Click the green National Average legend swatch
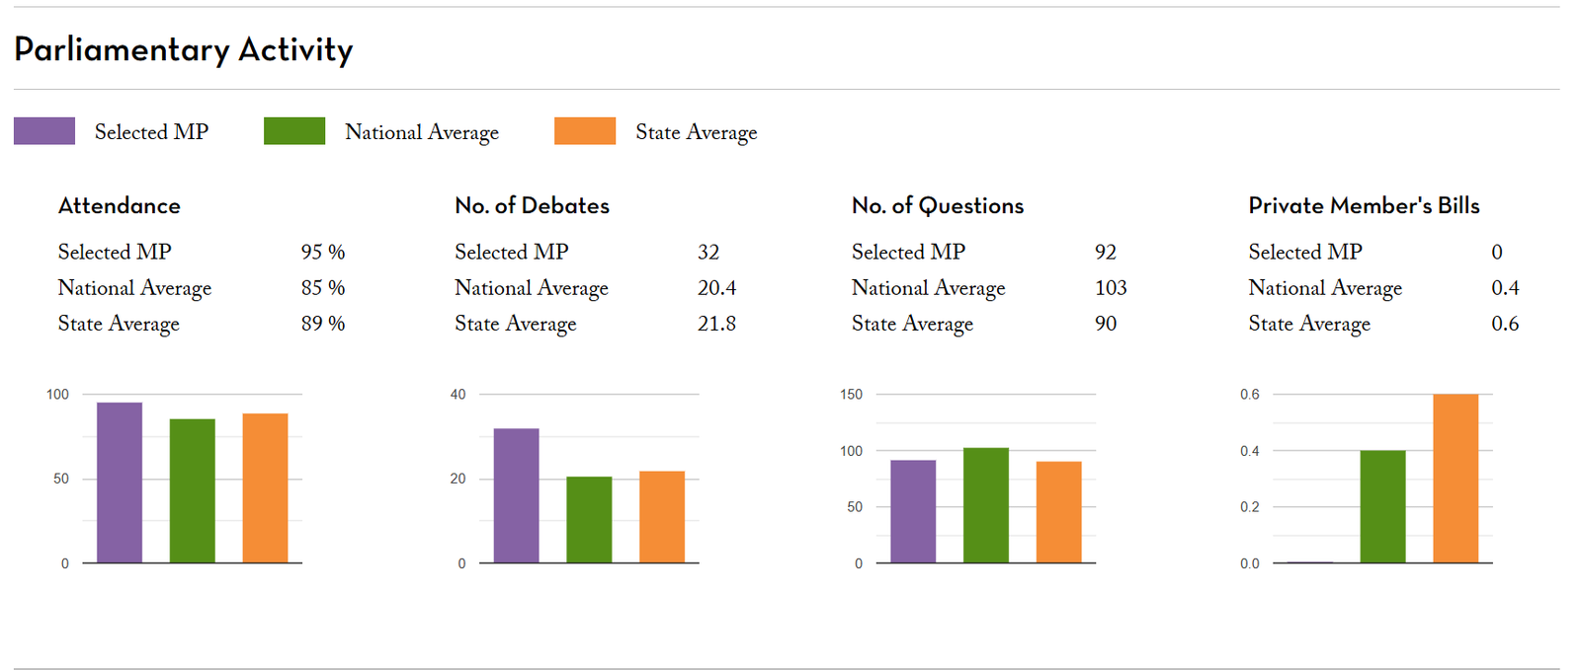 pos(294,131)
